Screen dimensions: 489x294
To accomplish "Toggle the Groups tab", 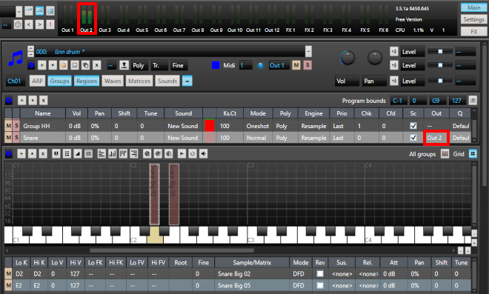I will 59,81.
